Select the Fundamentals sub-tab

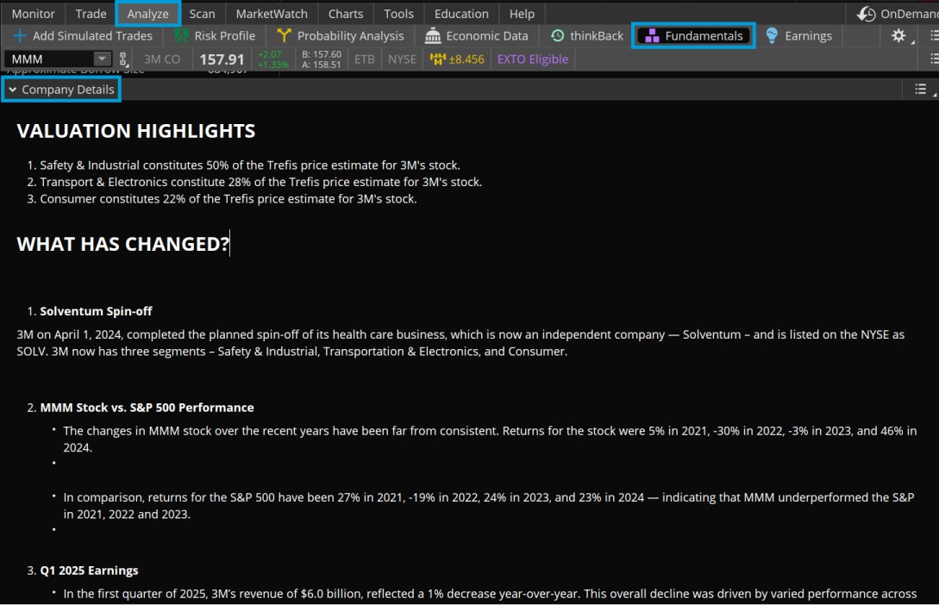(x=693, y=36)
